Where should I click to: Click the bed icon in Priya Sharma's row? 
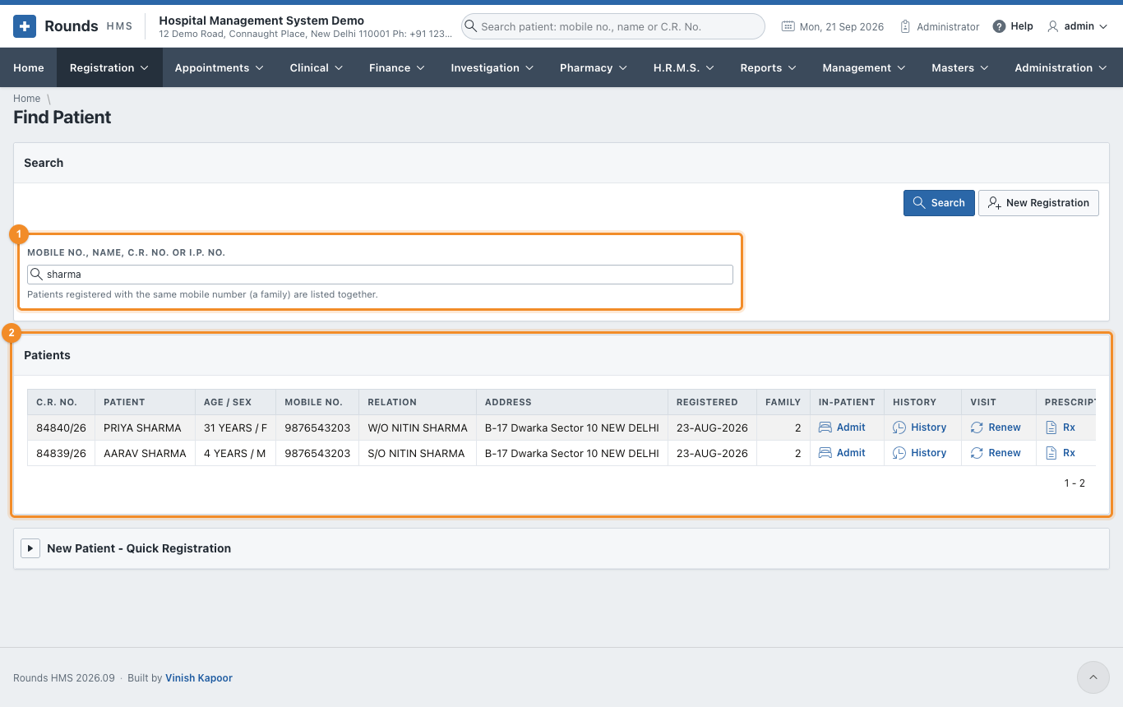coord(825,427)
